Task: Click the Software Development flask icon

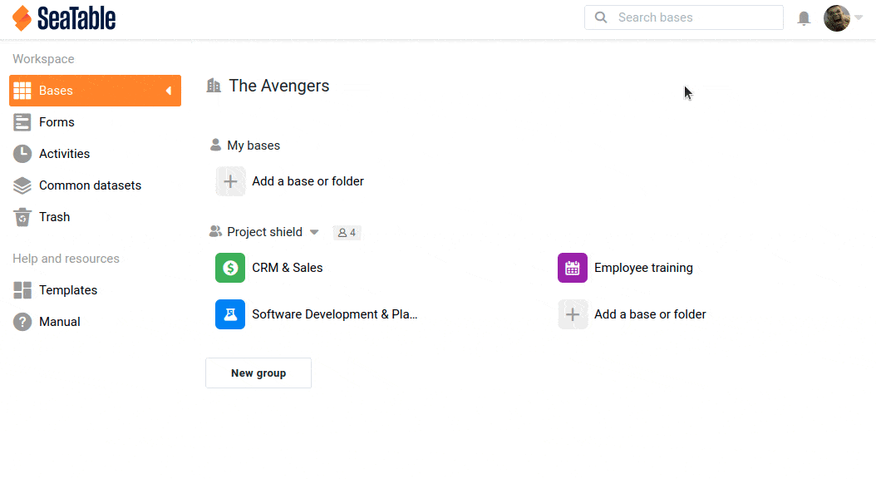Action: click(x=230, y=314)
